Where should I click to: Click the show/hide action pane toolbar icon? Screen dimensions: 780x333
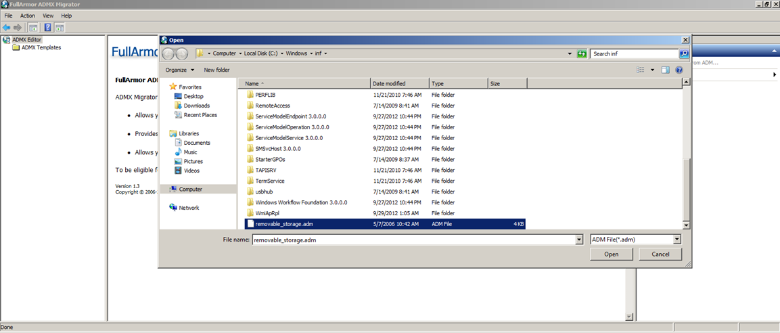[x=60, y=27]
